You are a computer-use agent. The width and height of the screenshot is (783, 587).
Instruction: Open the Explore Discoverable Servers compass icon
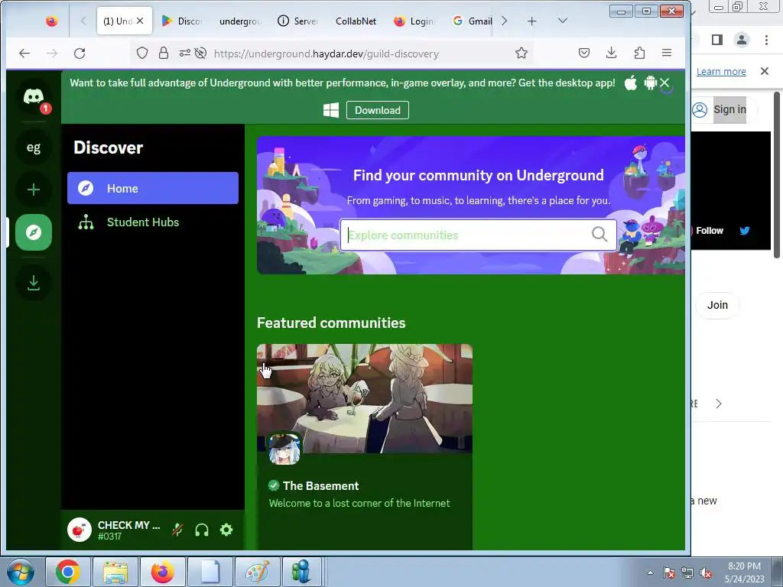(34, 232)
